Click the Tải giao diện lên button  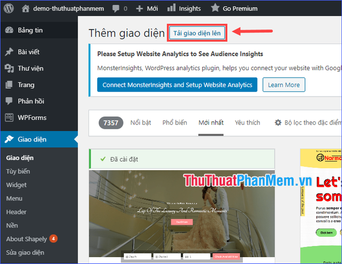pyautogui.click(x=197, y=33)
